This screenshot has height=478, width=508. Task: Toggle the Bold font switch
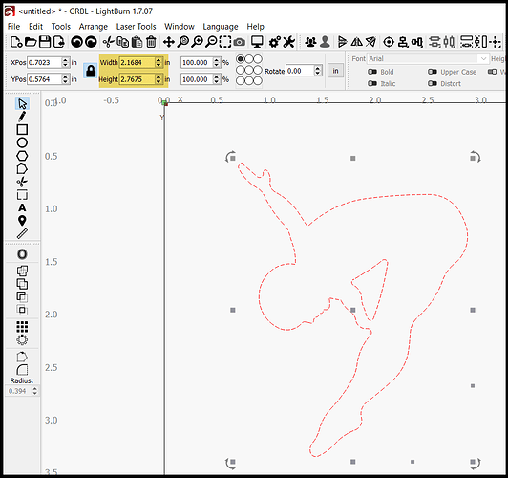coord(372,72)
